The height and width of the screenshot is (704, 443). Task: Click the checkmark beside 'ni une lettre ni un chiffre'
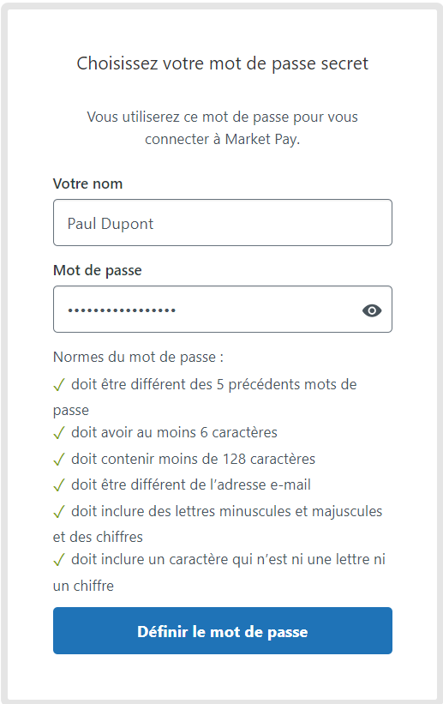click(x=59, y=560)
